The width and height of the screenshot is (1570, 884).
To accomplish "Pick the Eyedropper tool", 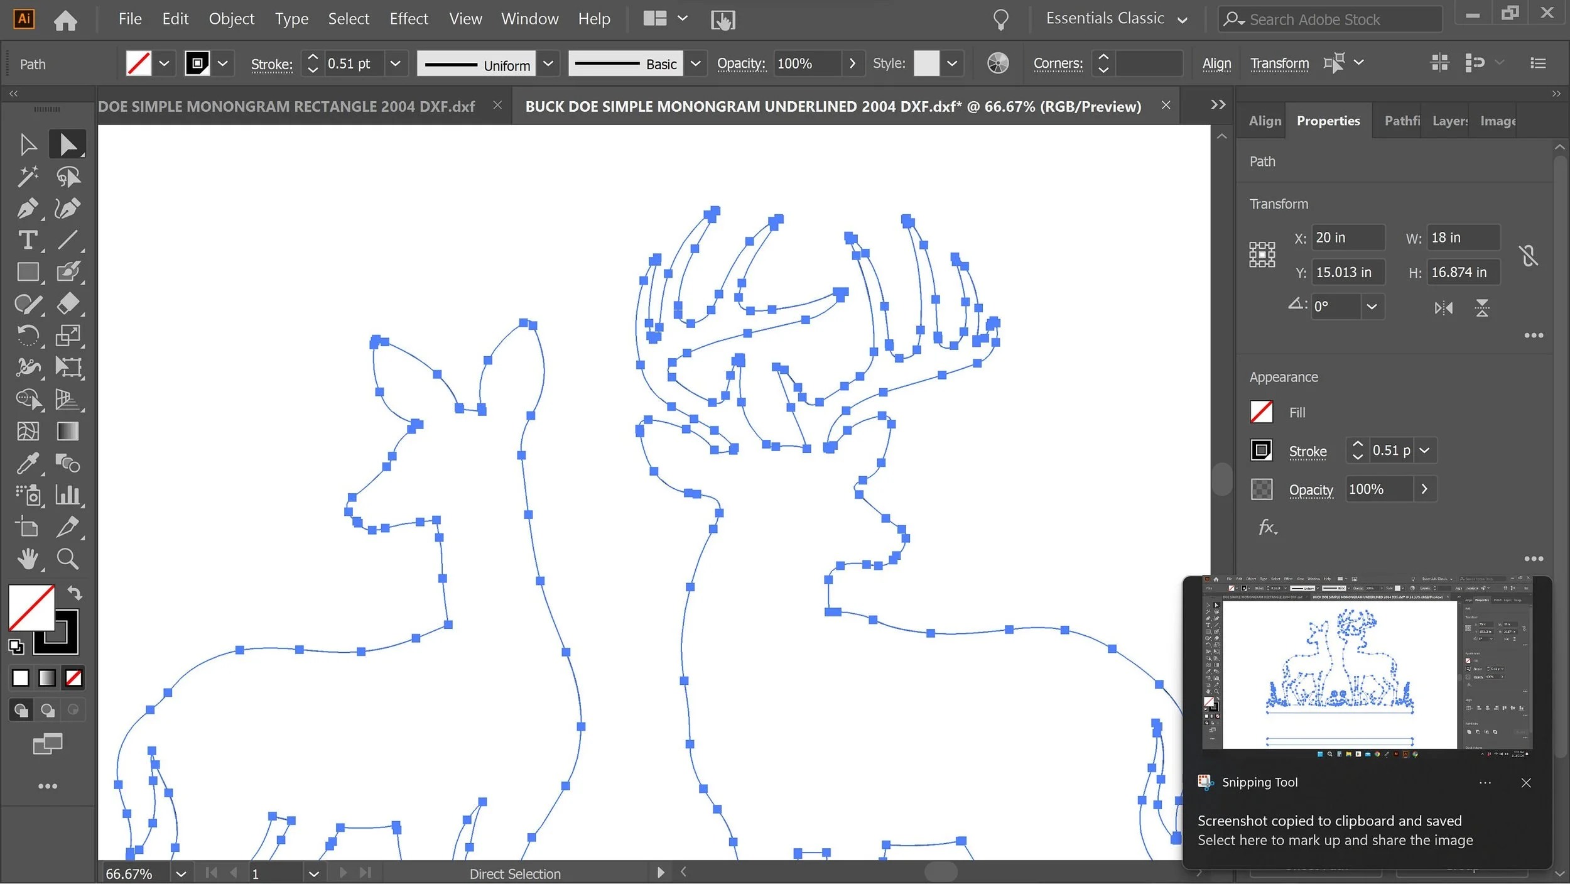I will (28, 464).
